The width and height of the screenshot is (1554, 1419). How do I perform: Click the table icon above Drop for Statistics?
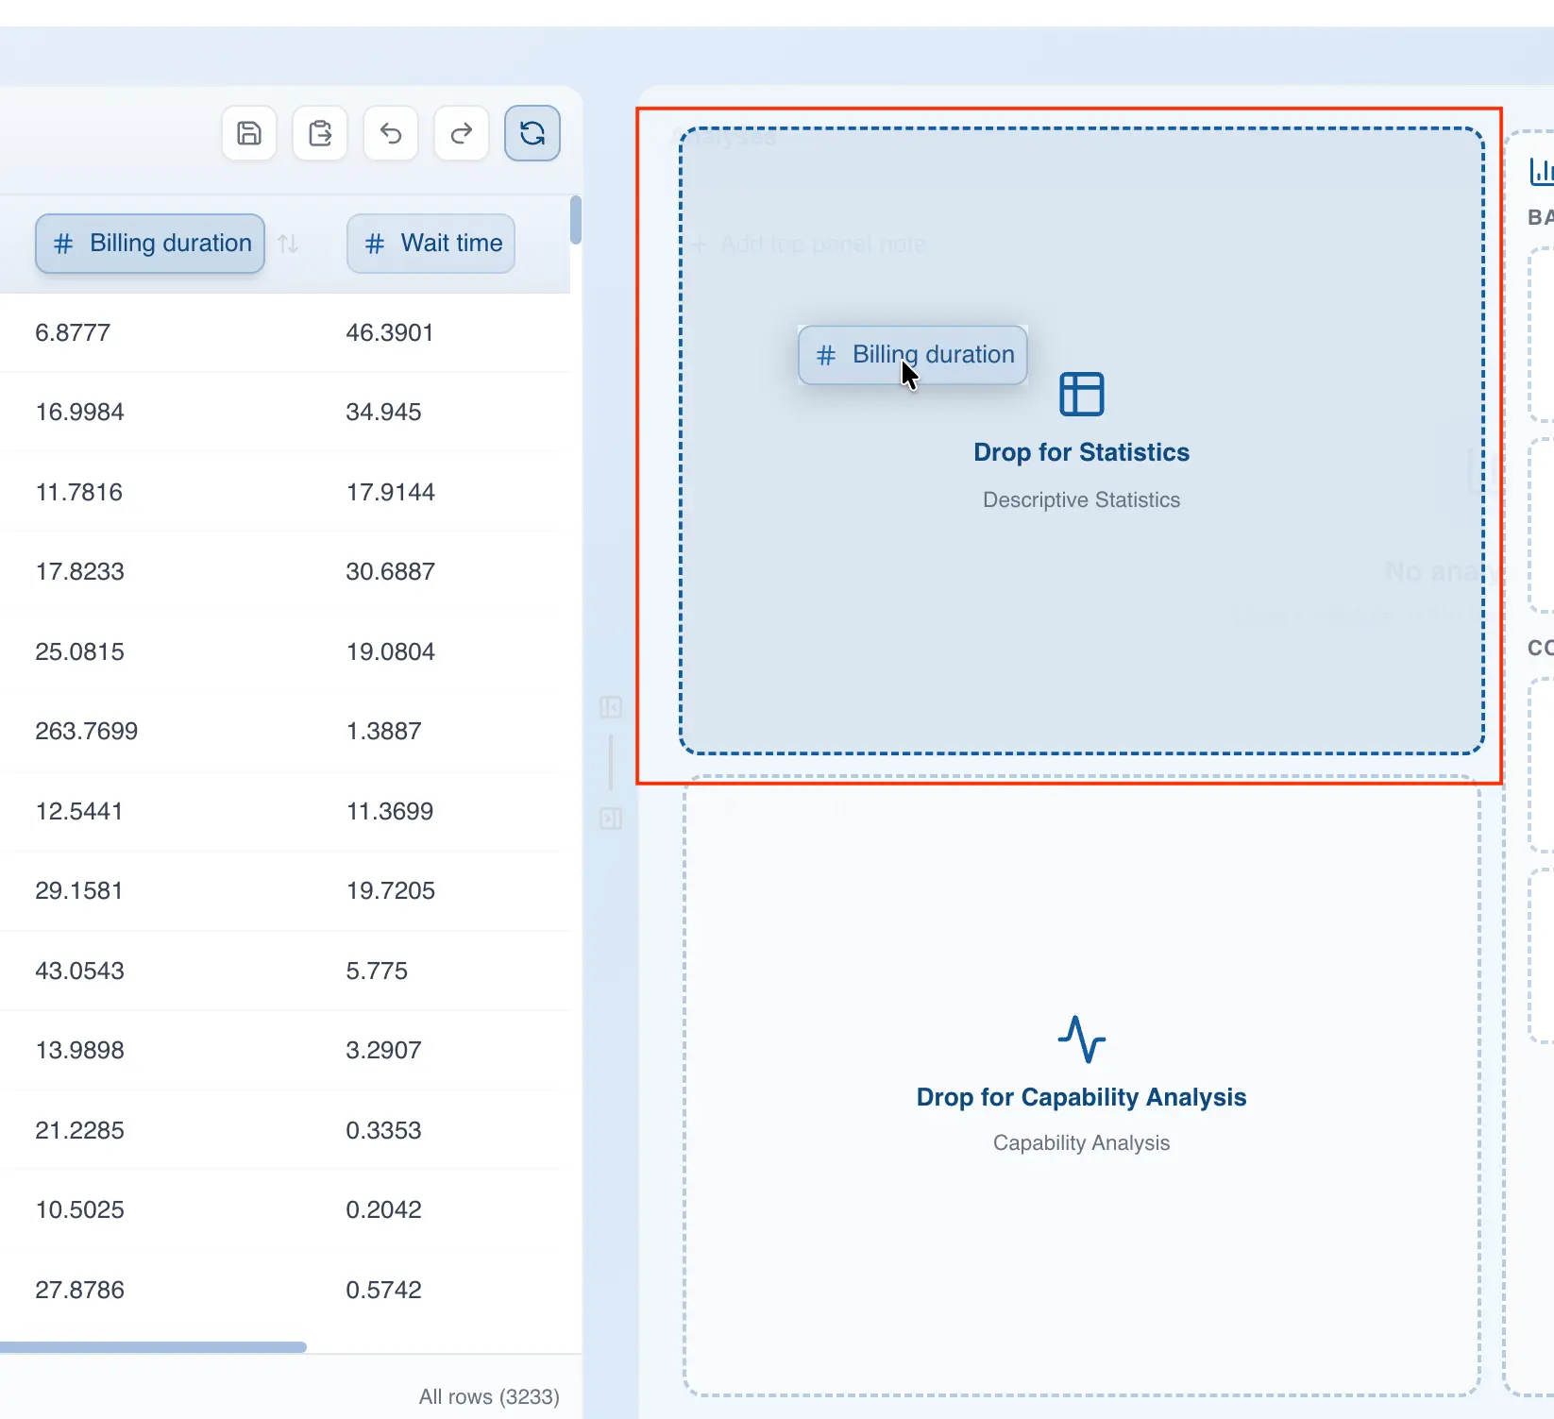coord(1081,394)
